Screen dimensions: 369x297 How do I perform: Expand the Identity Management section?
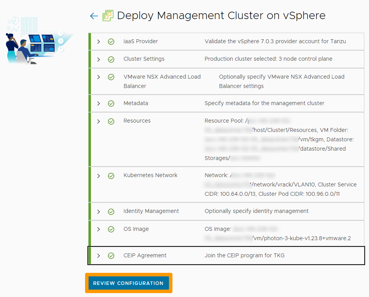point(99,212)
